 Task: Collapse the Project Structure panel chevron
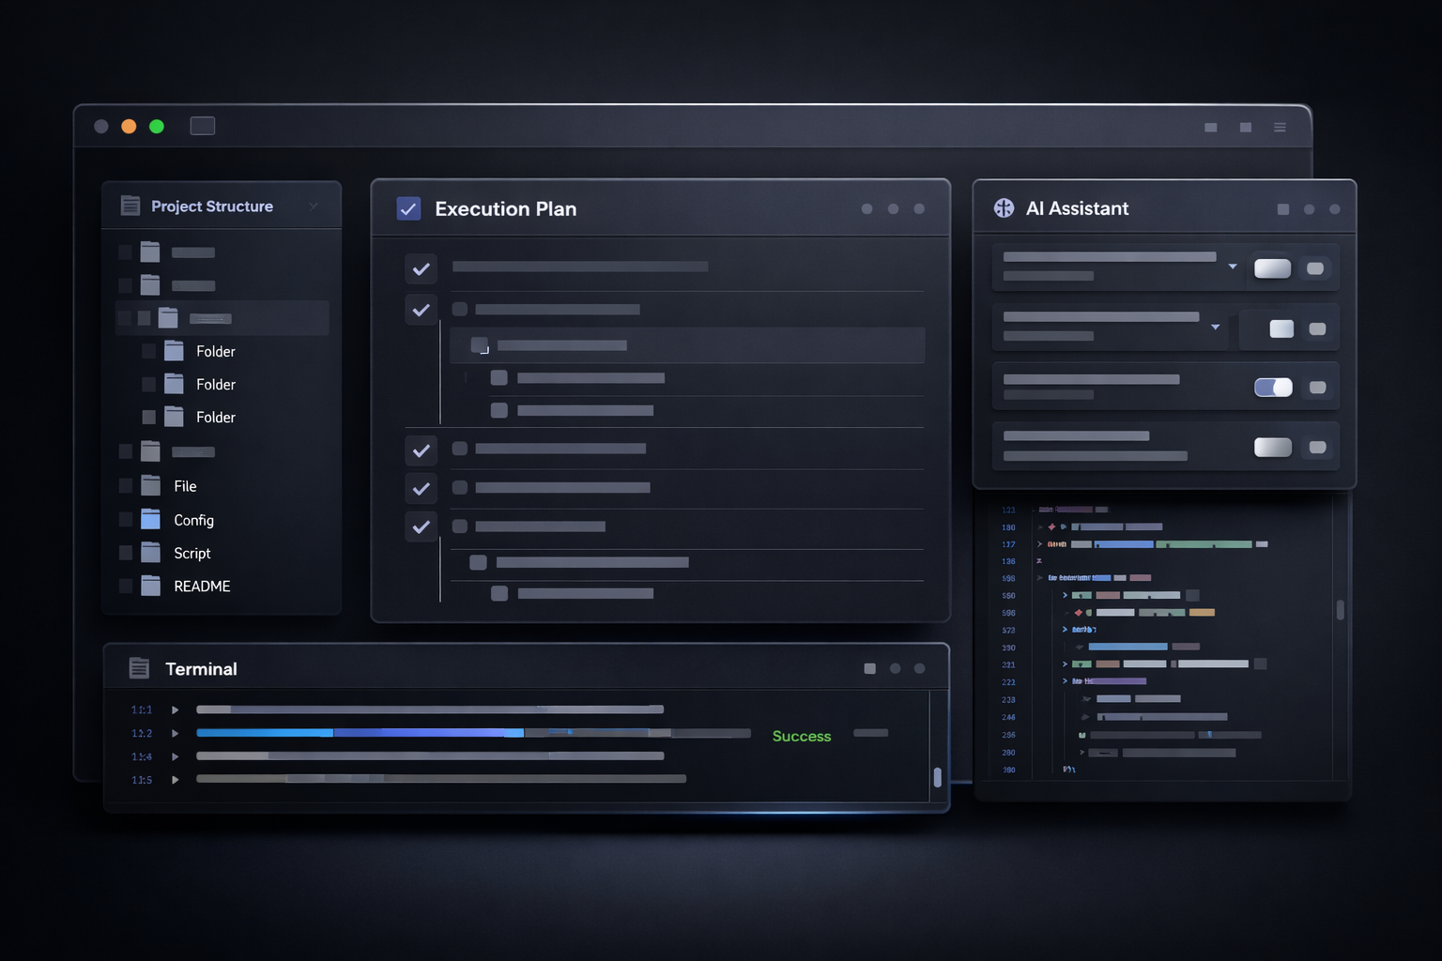coord(314,206)
